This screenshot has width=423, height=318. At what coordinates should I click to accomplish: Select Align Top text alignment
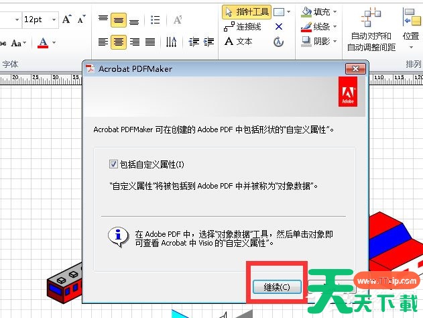103,19
